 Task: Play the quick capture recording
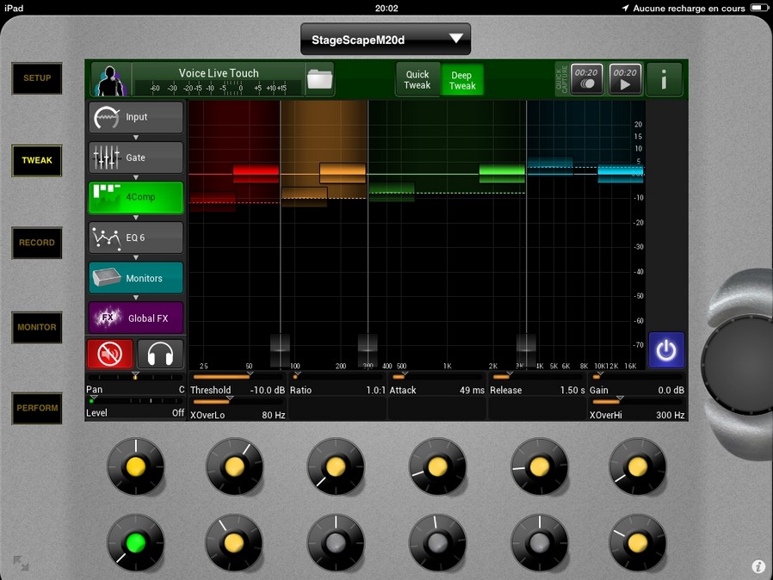pyautogui.click(x=625, y=79)
